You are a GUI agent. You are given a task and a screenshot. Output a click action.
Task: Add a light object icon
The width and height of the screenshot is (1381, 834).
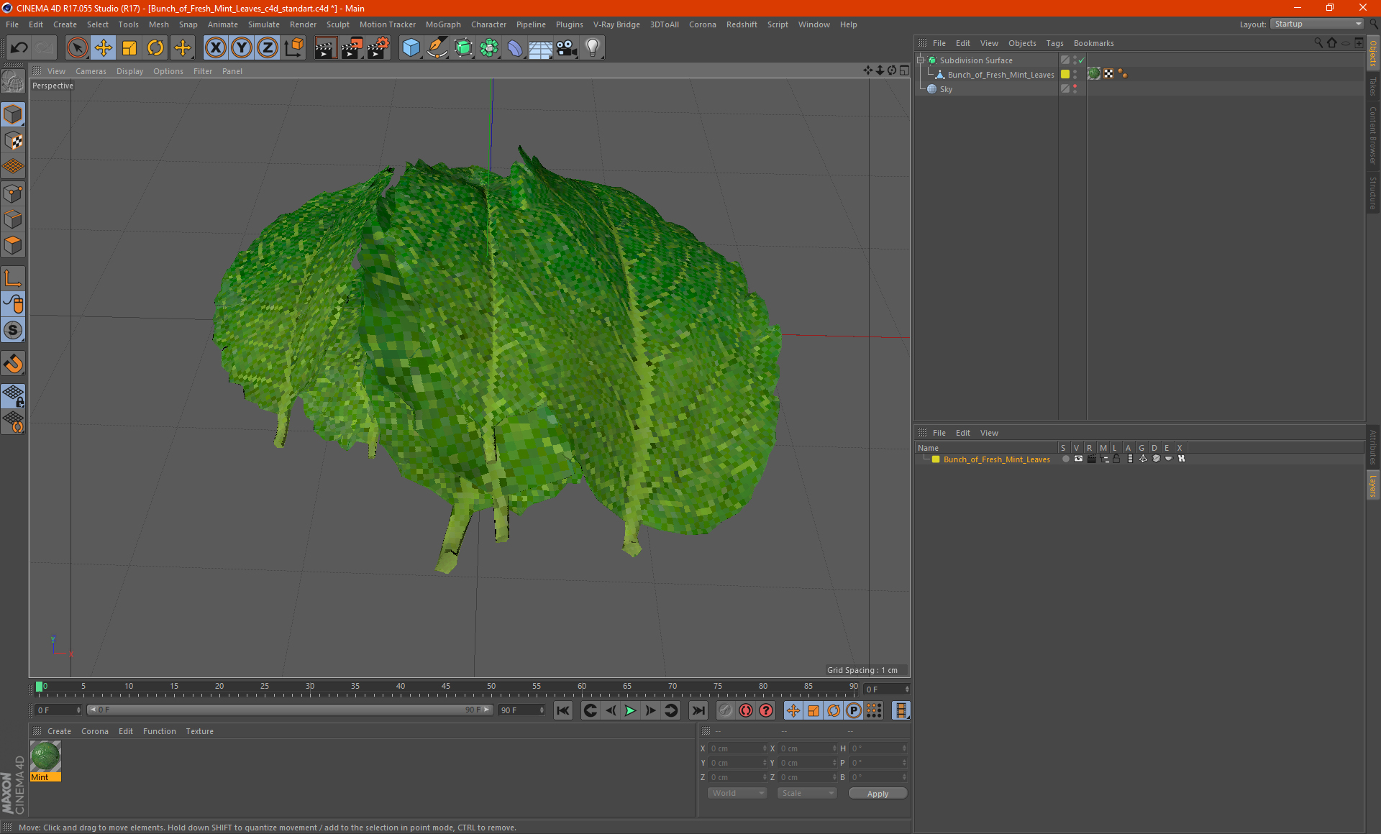point(593,48)
